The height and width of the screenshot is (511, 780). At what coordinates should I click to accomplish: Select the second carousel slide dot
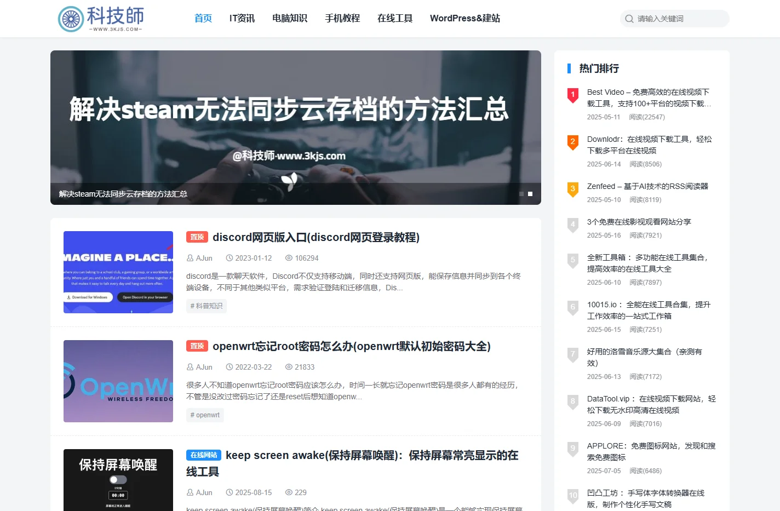[530, 194]
